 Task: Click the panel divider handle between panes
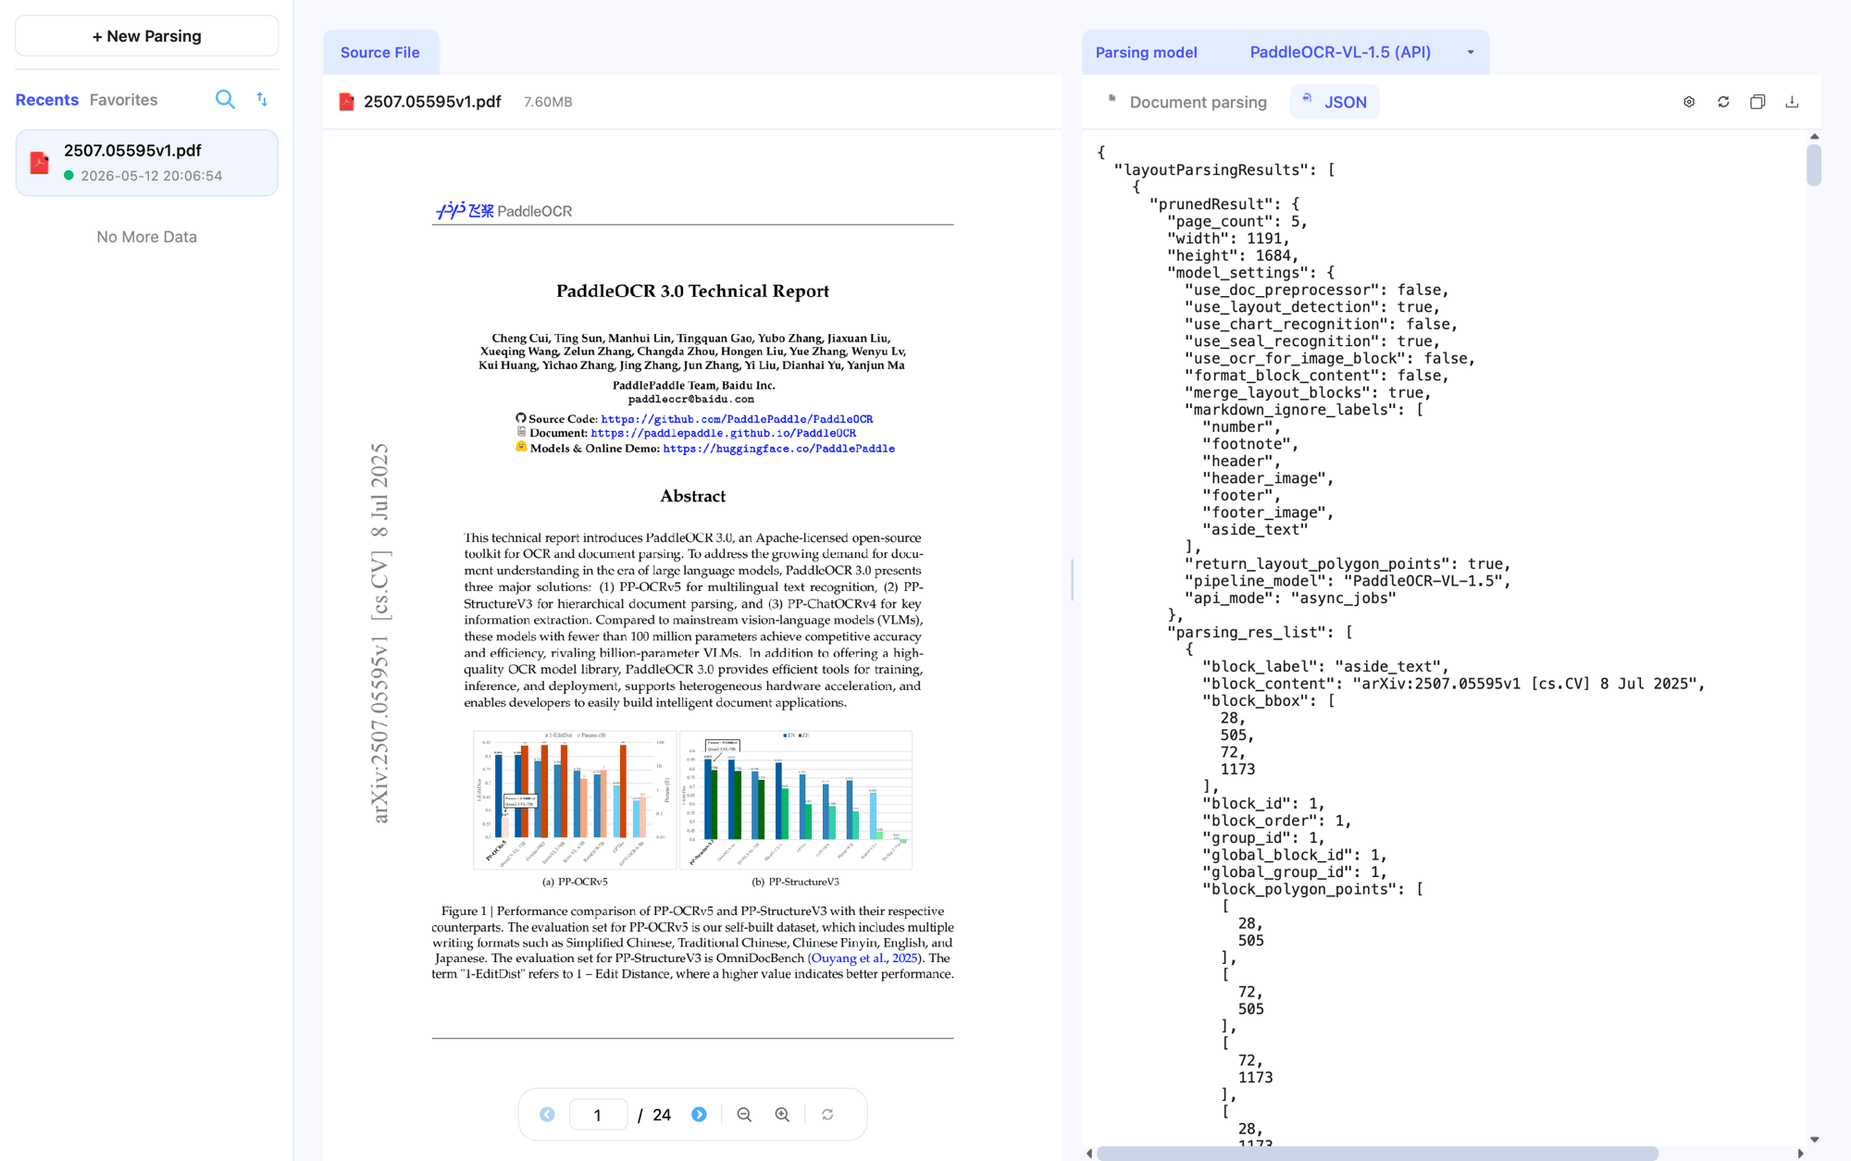pyautogui.click(x=1072, y=580)
